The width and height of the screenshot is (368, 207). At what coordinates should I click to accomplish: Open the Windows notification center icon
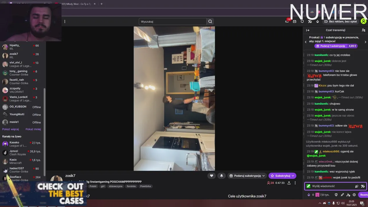pos(362,203)
